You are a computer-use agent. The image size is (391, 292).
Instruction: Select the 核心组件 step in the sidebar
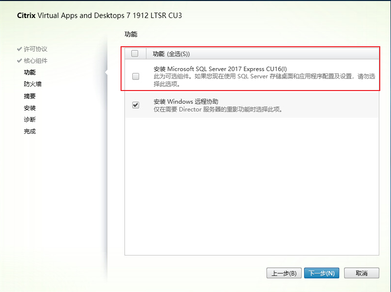tap(36, 61)
